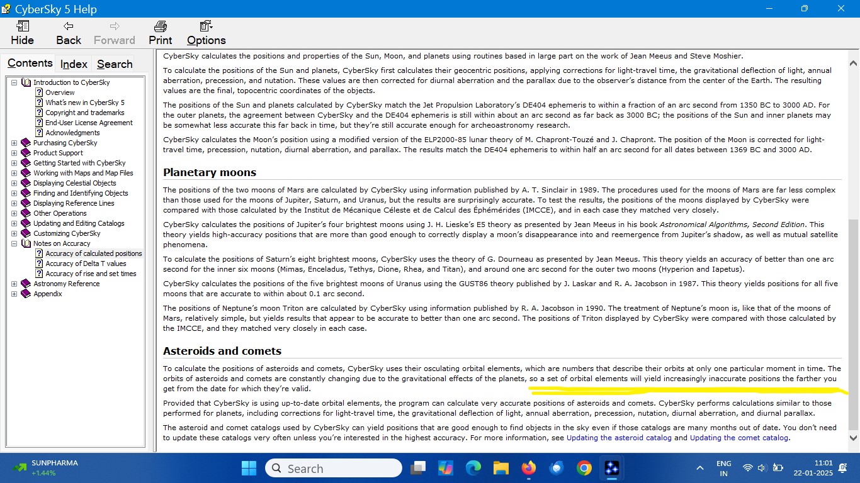
Task: Expand the Purchasing CyberSky node
Action: pos(14,143)
